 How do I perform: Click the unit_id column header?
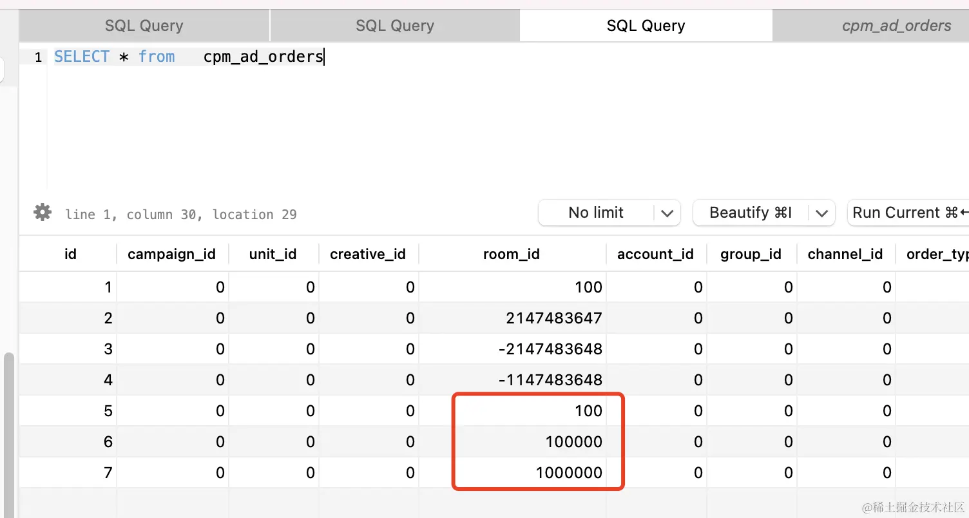273,254
